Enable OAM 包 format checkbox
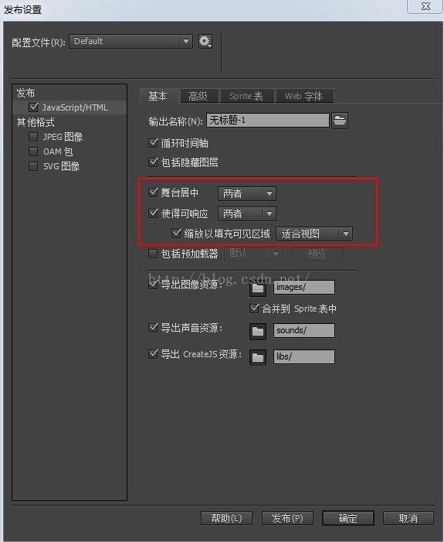The width and height of the screenshot is (444, 542). coord(33,152)
